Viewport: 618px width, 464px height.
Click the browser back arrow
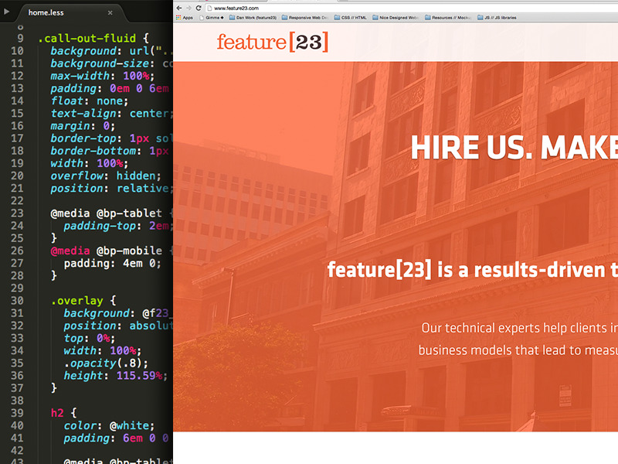(179, 8)
